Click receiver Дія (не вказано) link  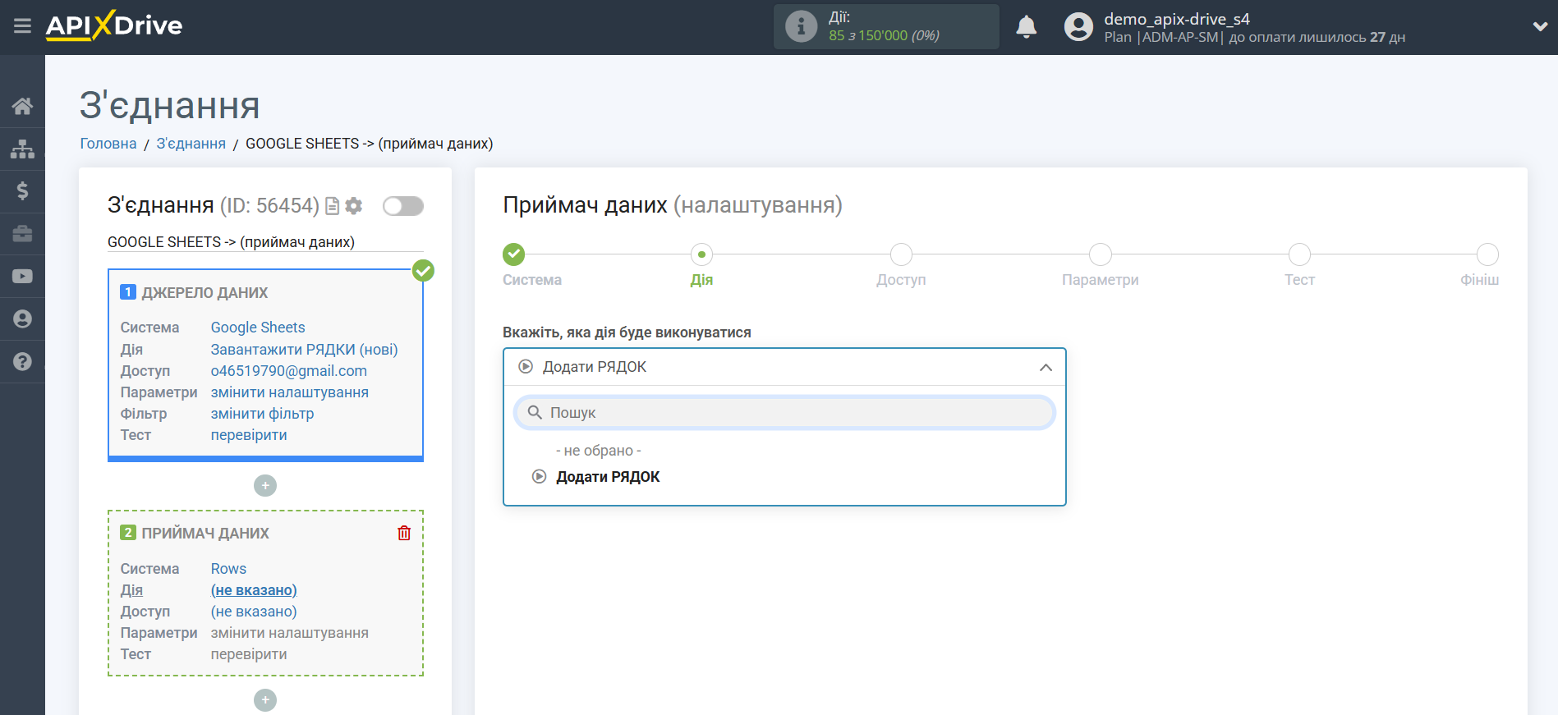coord(254,590)
